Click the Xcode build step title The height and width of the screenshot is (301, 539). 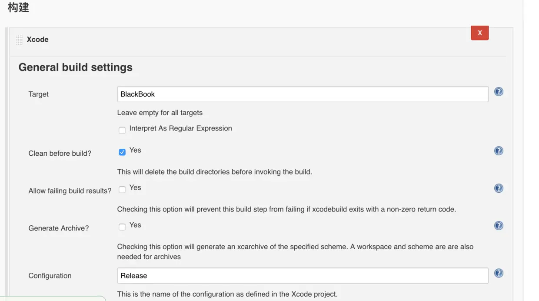click(x=37, y=40)
